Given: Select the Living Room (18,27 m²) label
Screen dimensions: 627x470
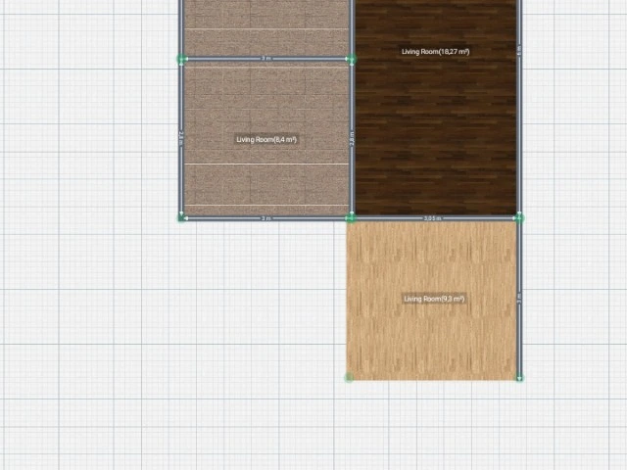Looking at the screenshot, I should click(435, 51).
